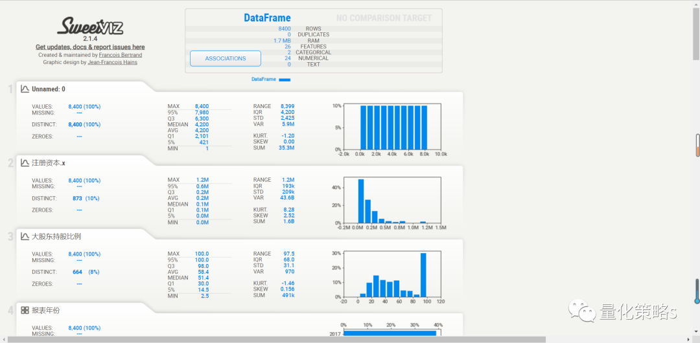Select the 报表年份 feature header
The width and height of the screenshot is (700, 343).
45,310
